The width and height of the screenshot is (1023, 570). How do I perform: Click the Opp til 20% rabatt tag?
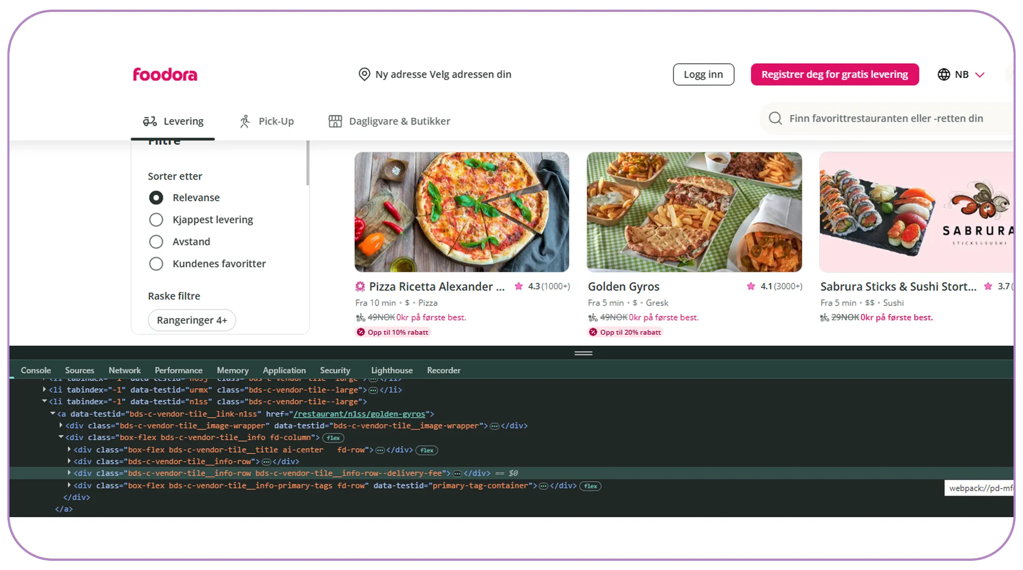(625, 332)
